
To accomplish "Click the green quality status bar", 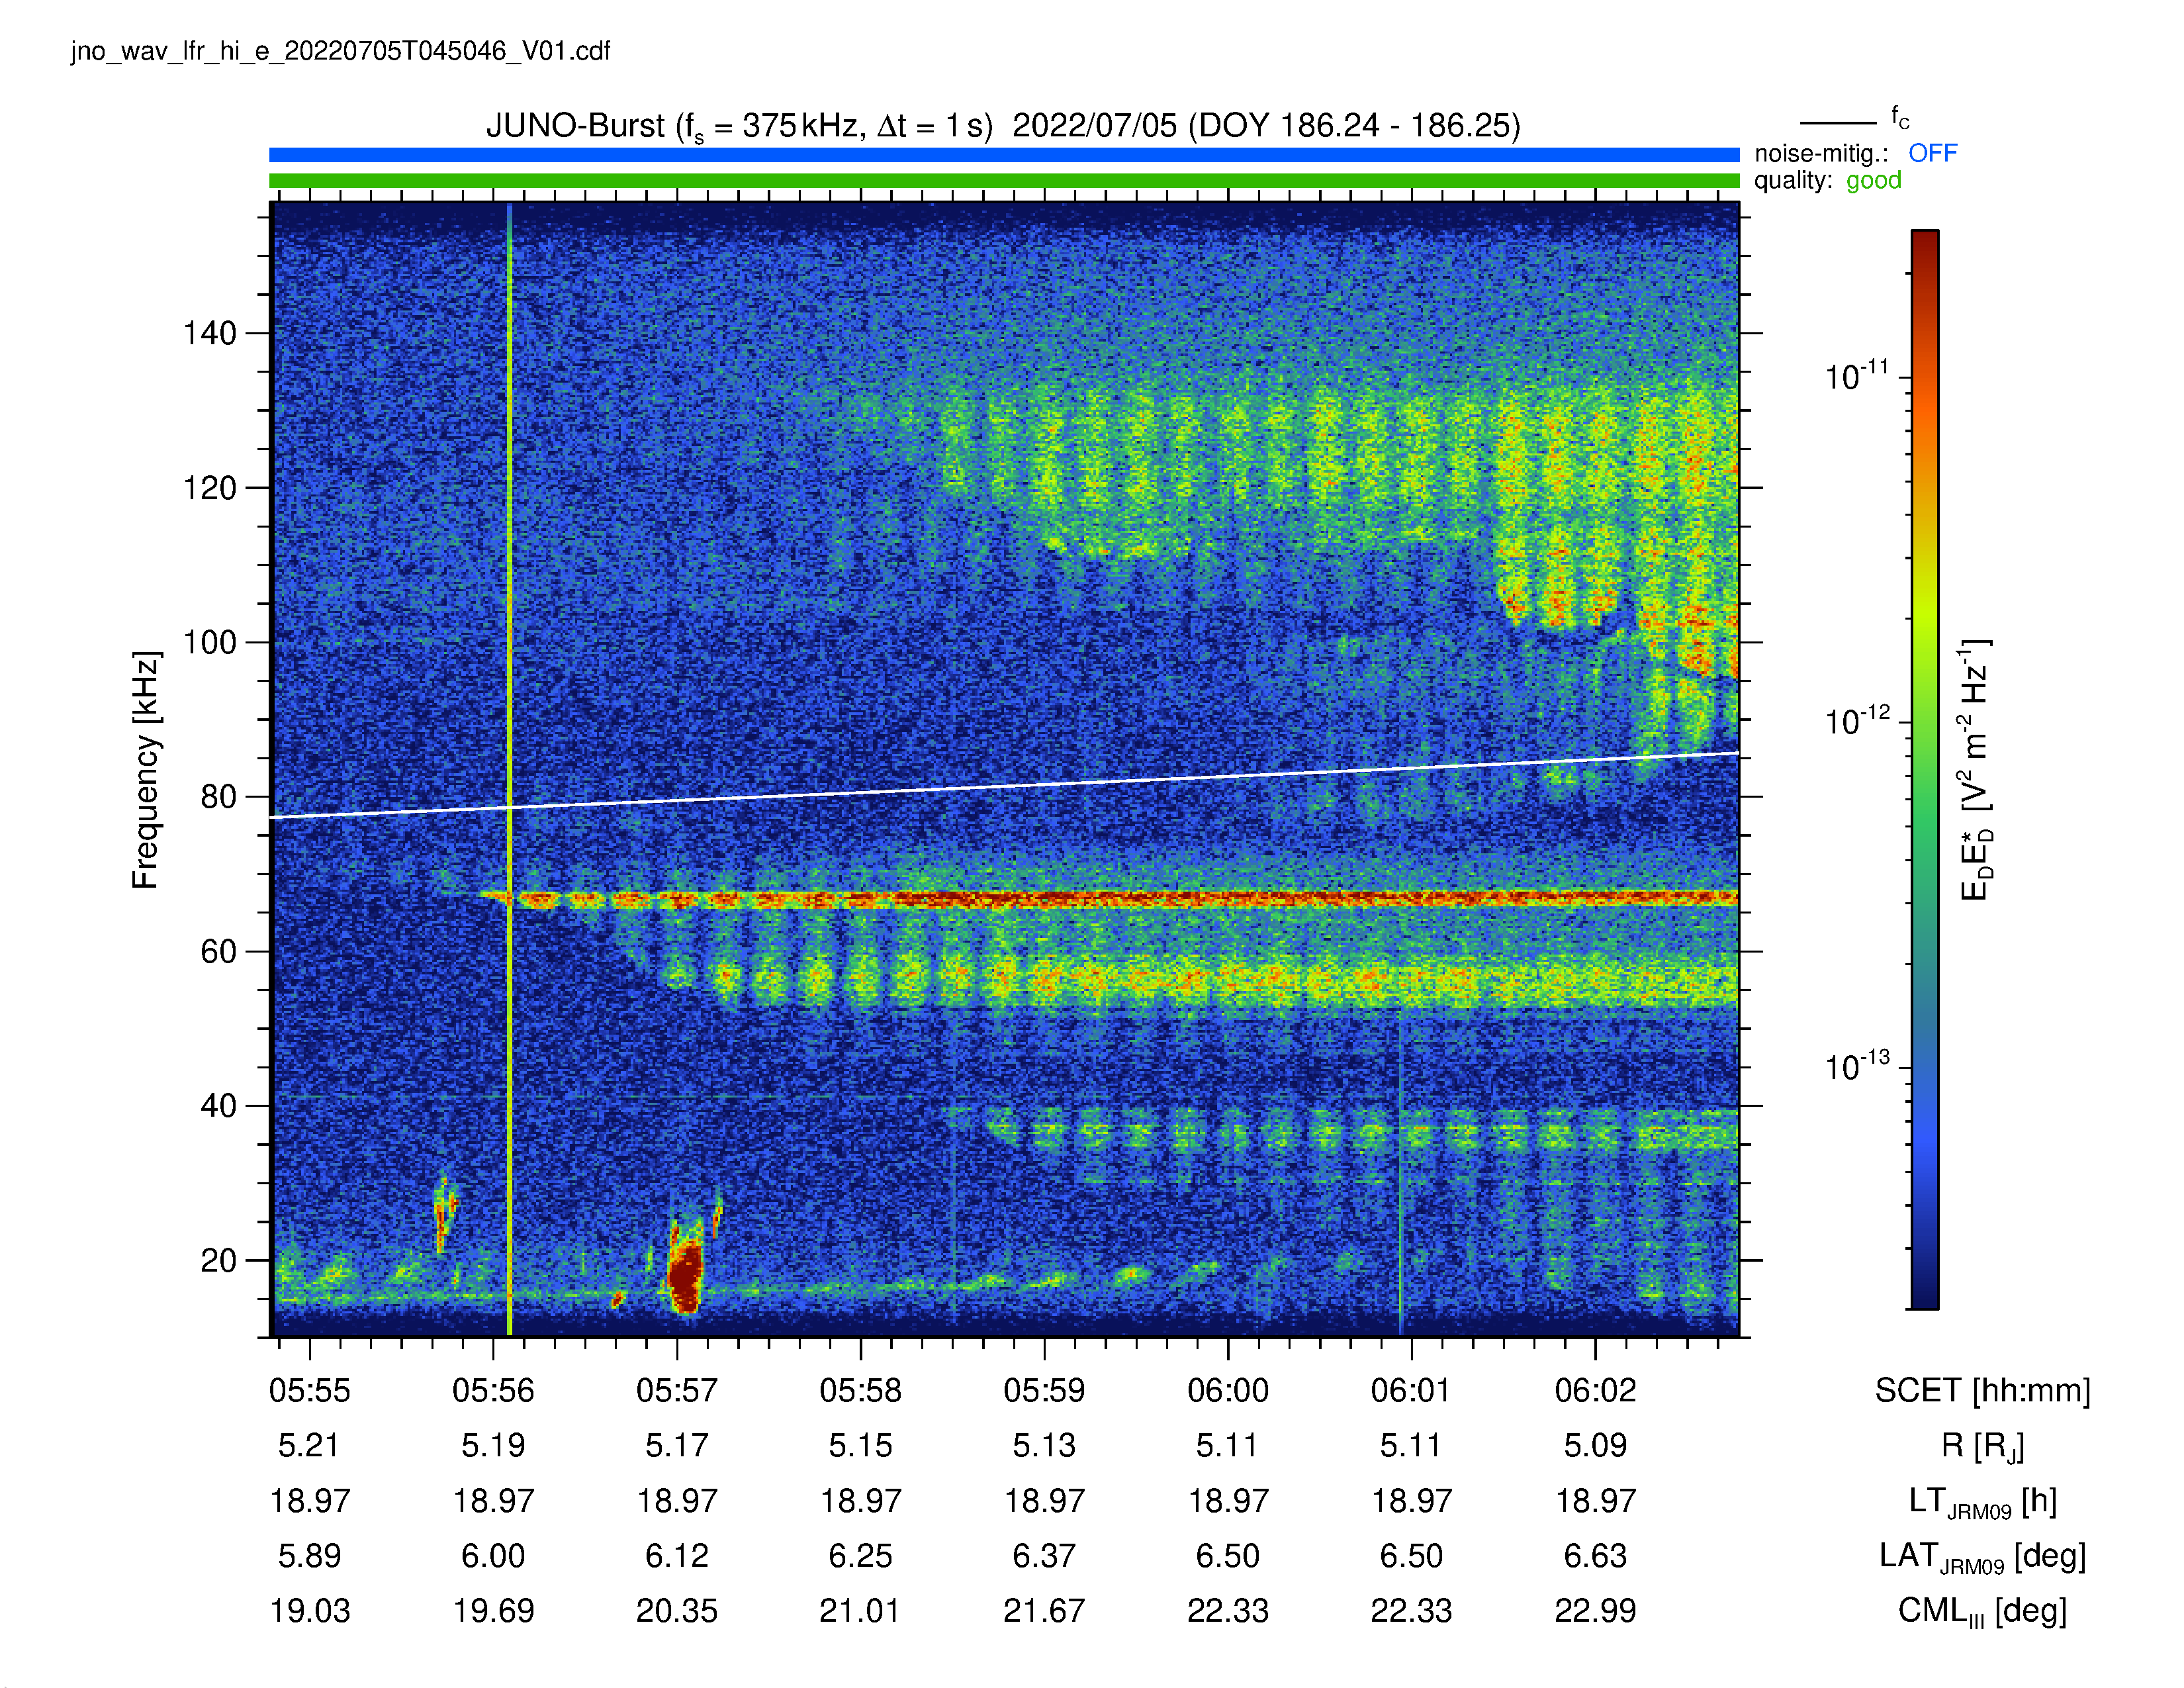I will (1004, 181).
